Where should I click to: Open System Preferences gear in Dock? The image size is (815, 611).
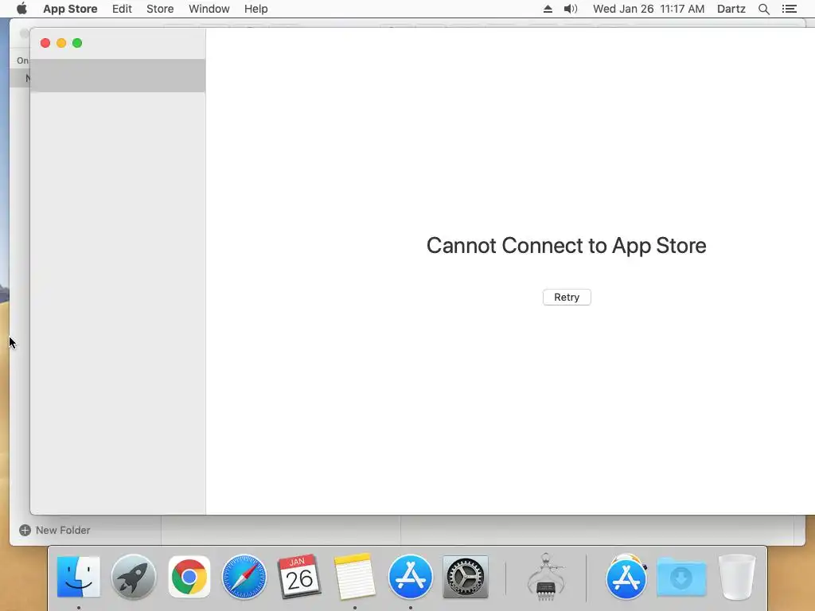tap(465, 577)
